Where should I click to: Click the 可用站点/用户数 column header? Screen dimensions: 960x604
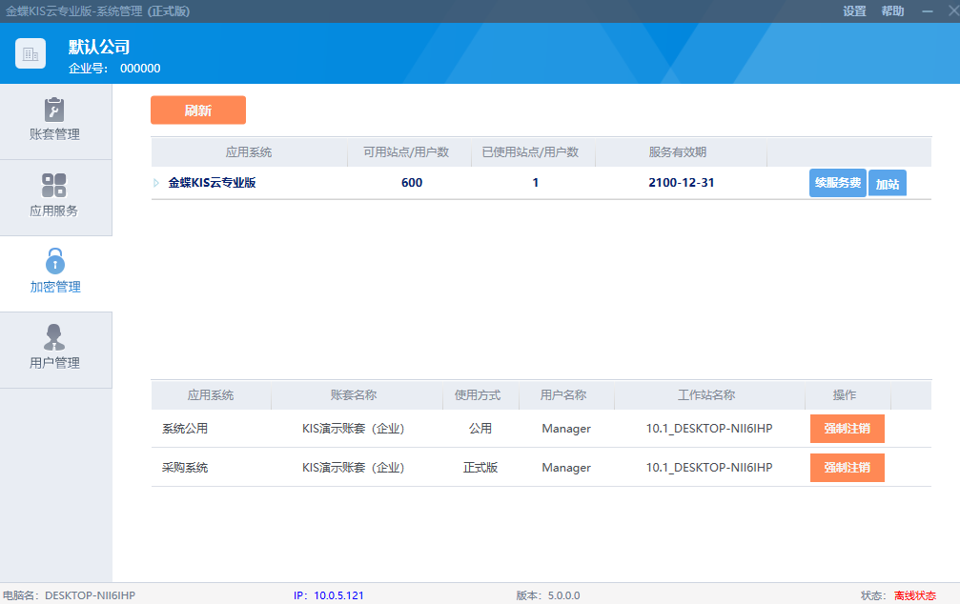[406, 152]
